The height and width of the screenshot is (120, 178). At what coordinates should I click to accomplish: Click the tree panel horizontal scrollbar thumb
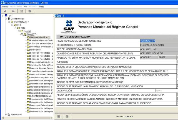[x=17, y=118]
